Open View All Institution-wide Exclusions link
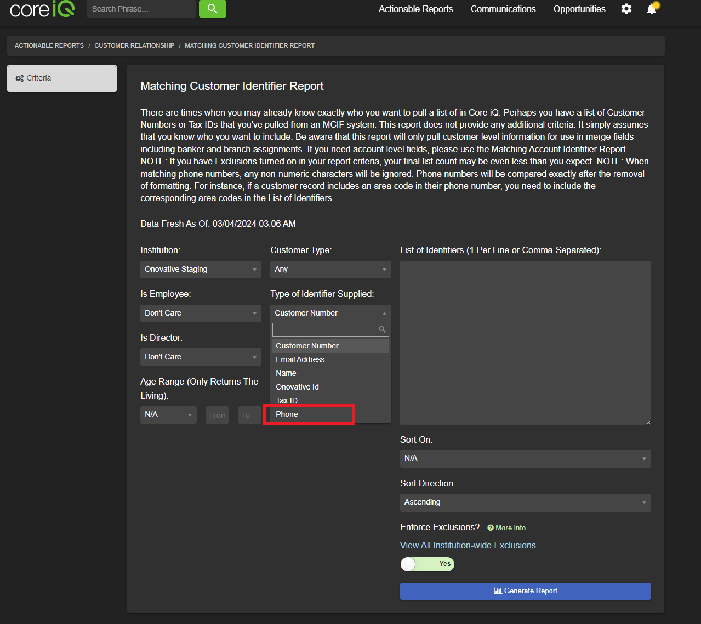 (x=468, y=546)
